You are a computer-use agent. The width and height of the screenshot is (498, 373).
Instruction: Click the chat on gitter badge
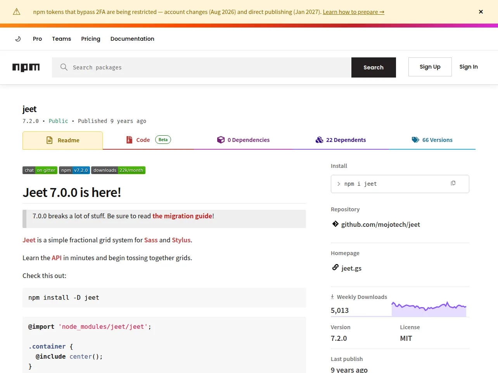[40, 170]
